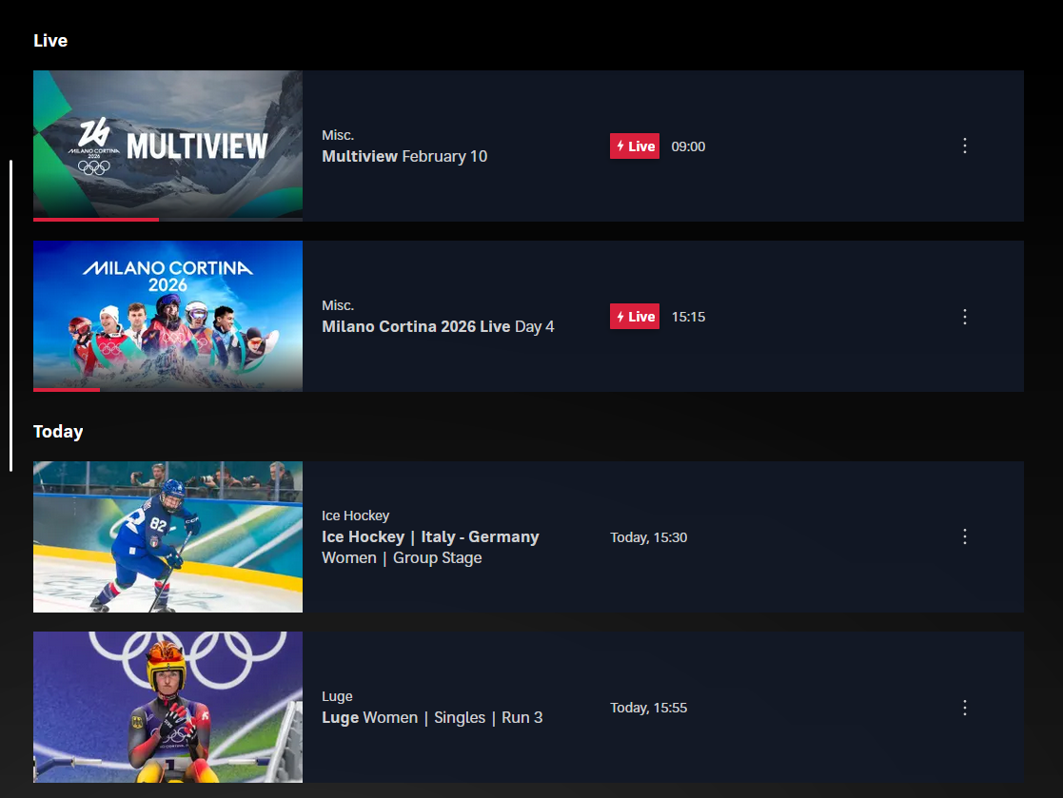Open the luge athlete thumbnail

pos(168,708)
